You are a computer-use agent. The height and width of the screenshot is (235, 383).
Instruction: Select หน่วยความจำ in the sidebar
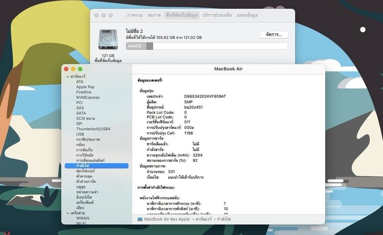[x=87, y=192]
